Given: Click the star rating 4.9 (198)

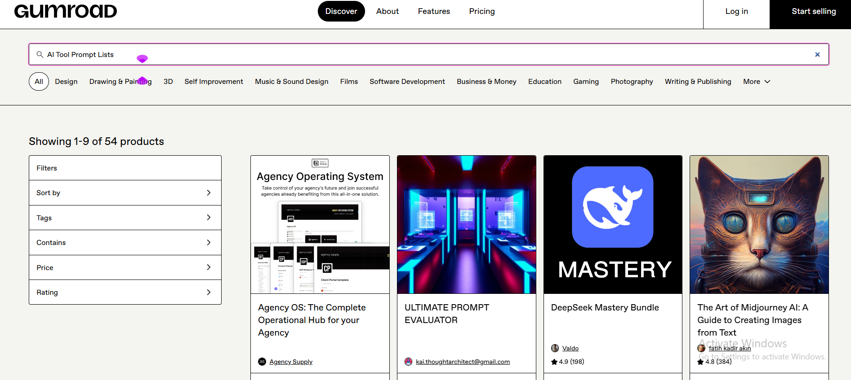Looking at the screenshot, I should click(x=568, y=362).
